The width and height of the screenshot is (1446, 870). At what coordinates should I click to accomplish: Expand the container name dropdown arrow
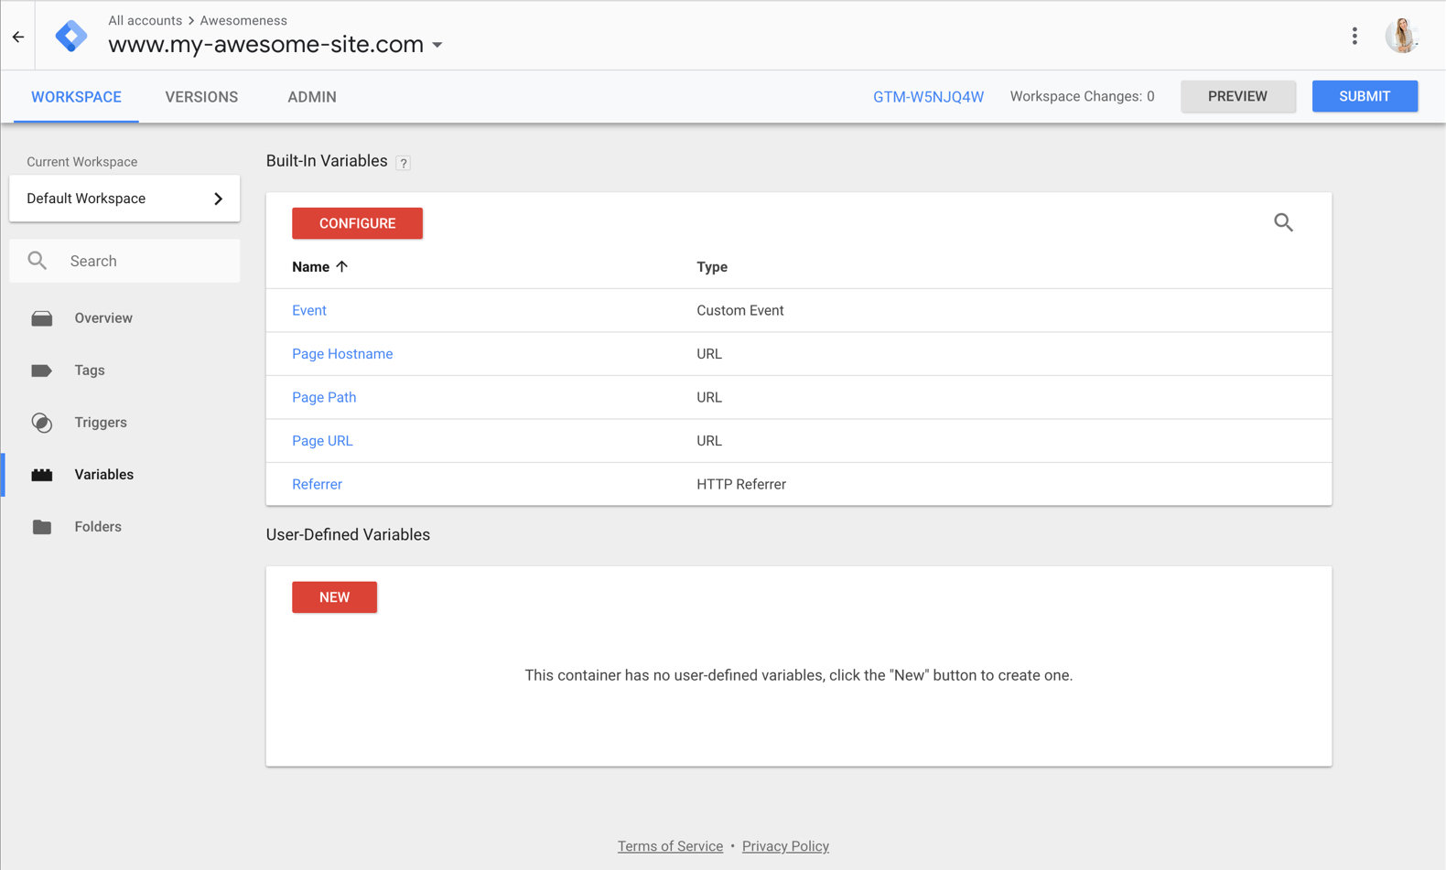(x=437, y=45)
